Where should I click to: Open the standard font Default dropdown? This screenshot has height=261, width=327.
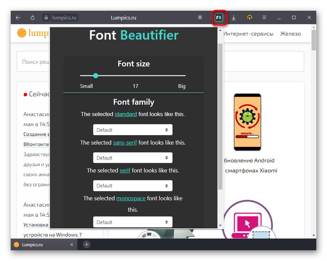point(133,130)
